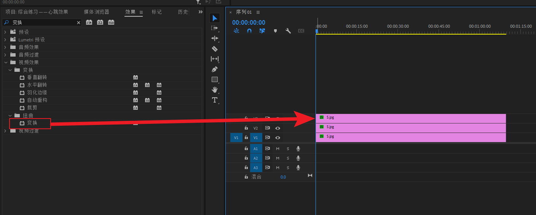Select the Selection arrow tool

tap(215, 18)
